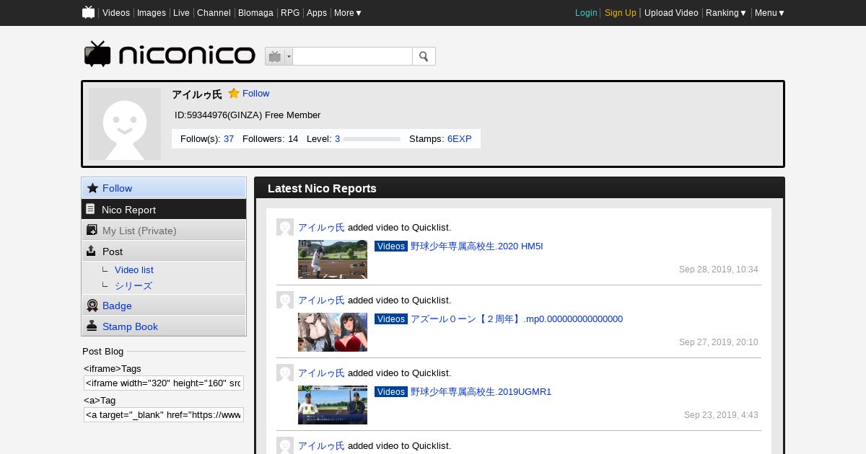Click small avatar beside Sep 28 report
This screenshot has width=866, height=454.
coord(285,227)
